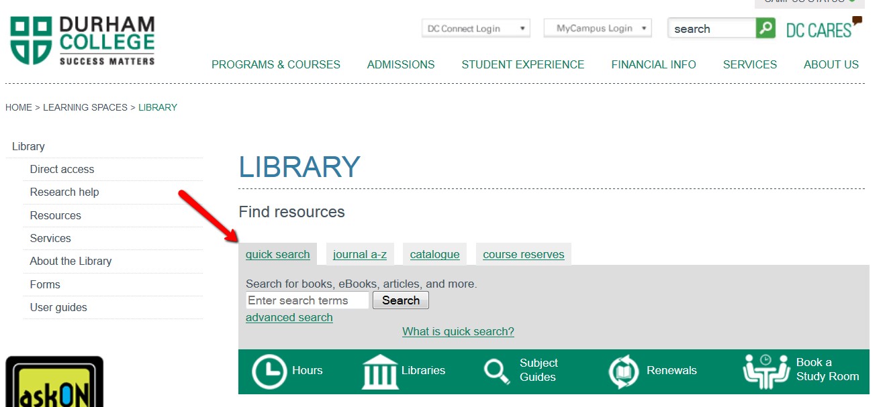The width and height of the screenshot is (889, 407).
Task: Click the Durham College logo
Action: (x=82, y=41)
